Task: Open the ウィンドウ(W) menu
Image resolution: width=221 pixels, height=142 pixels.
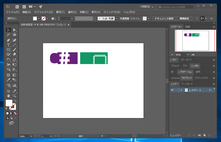Action: pos(112,12)
